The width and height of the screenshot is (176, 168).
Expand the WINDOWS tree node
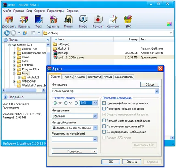point(14,82)
